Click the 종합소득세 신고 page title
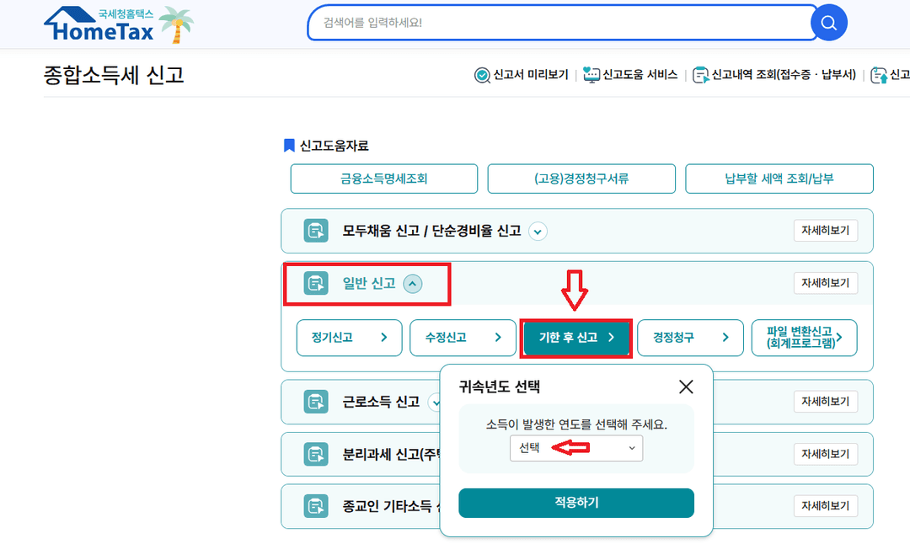This screenshot has height=544, width=910. coord(114,76)
